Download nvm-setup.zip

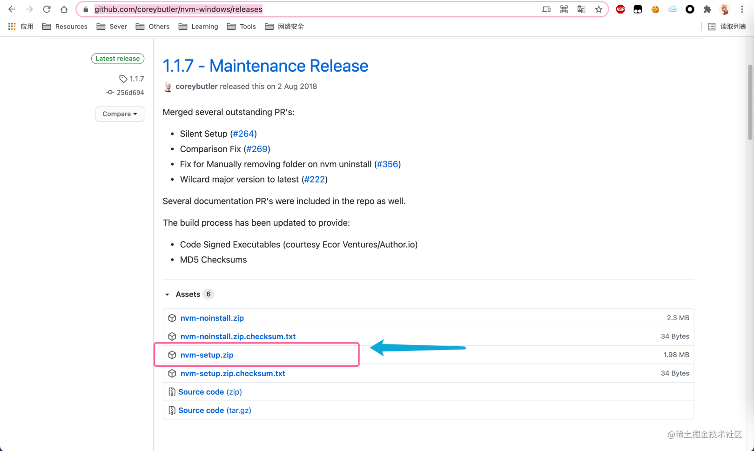207,355
